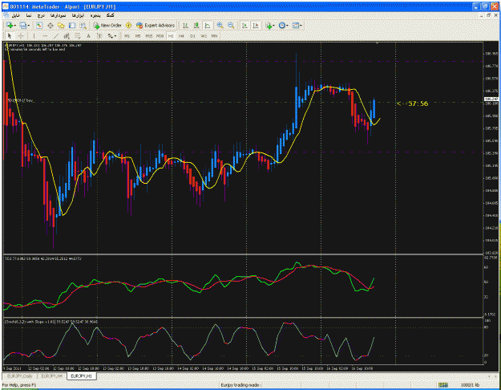The width and height of the screenshot is (501, 390).
Task: Select the Equidistant Channel tool
Action: coord(67,36)
